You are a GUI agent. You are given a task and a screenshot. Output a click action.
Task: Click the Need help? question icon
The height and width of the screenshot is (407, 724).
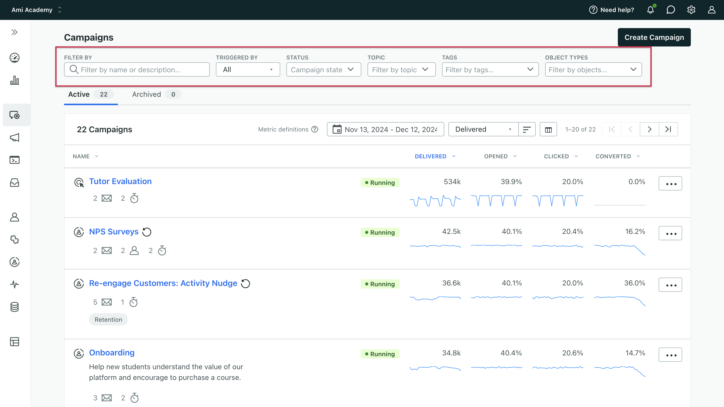coord(593,10)
